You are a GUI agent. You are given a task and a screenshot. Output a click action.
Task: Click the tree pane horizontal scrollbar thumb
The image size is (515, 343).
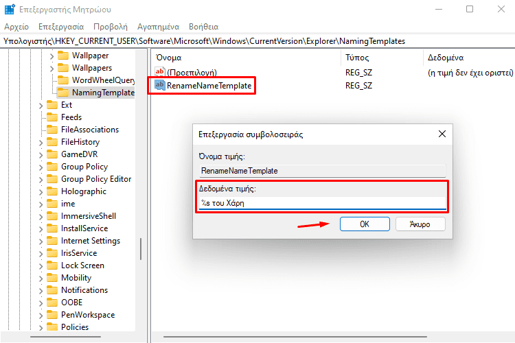65,337
